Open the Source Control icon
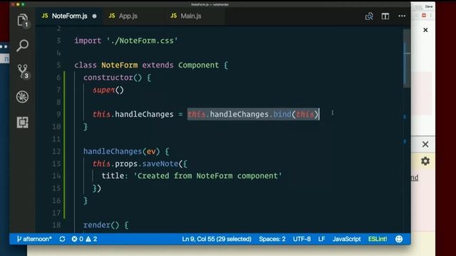The width and height of the screenshot is (456, 256). (22, 71)
